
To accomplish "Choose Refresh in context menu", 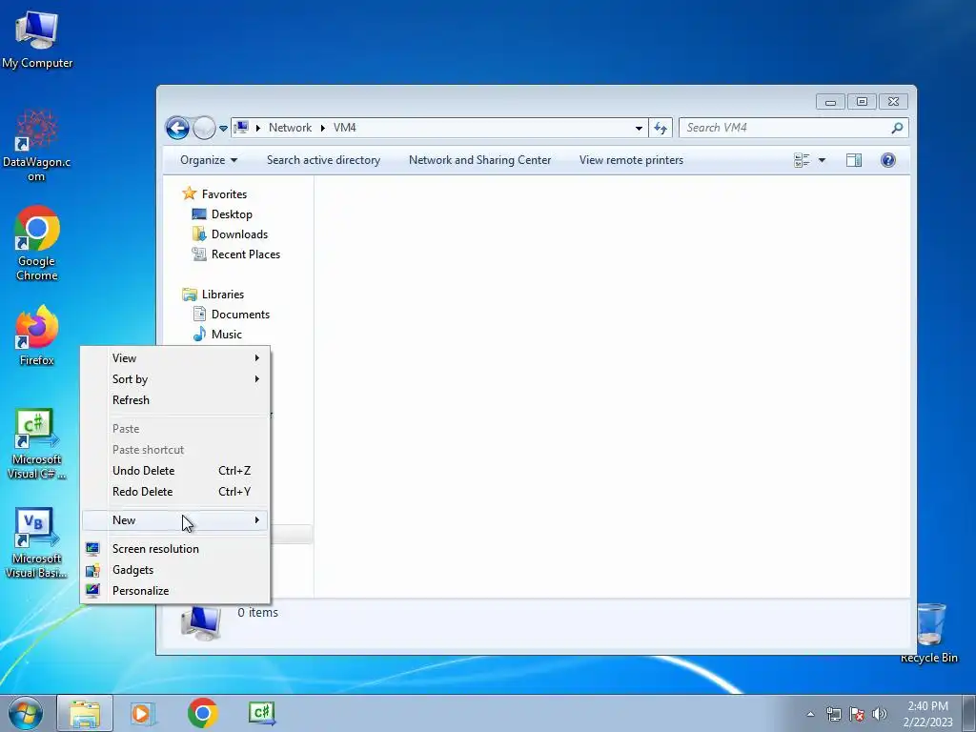I will click(175, 400).
